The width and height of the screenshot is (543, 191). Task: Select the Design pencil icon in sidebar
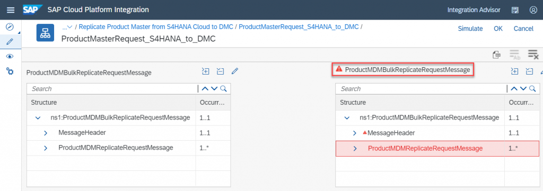(x=10, y=42)
